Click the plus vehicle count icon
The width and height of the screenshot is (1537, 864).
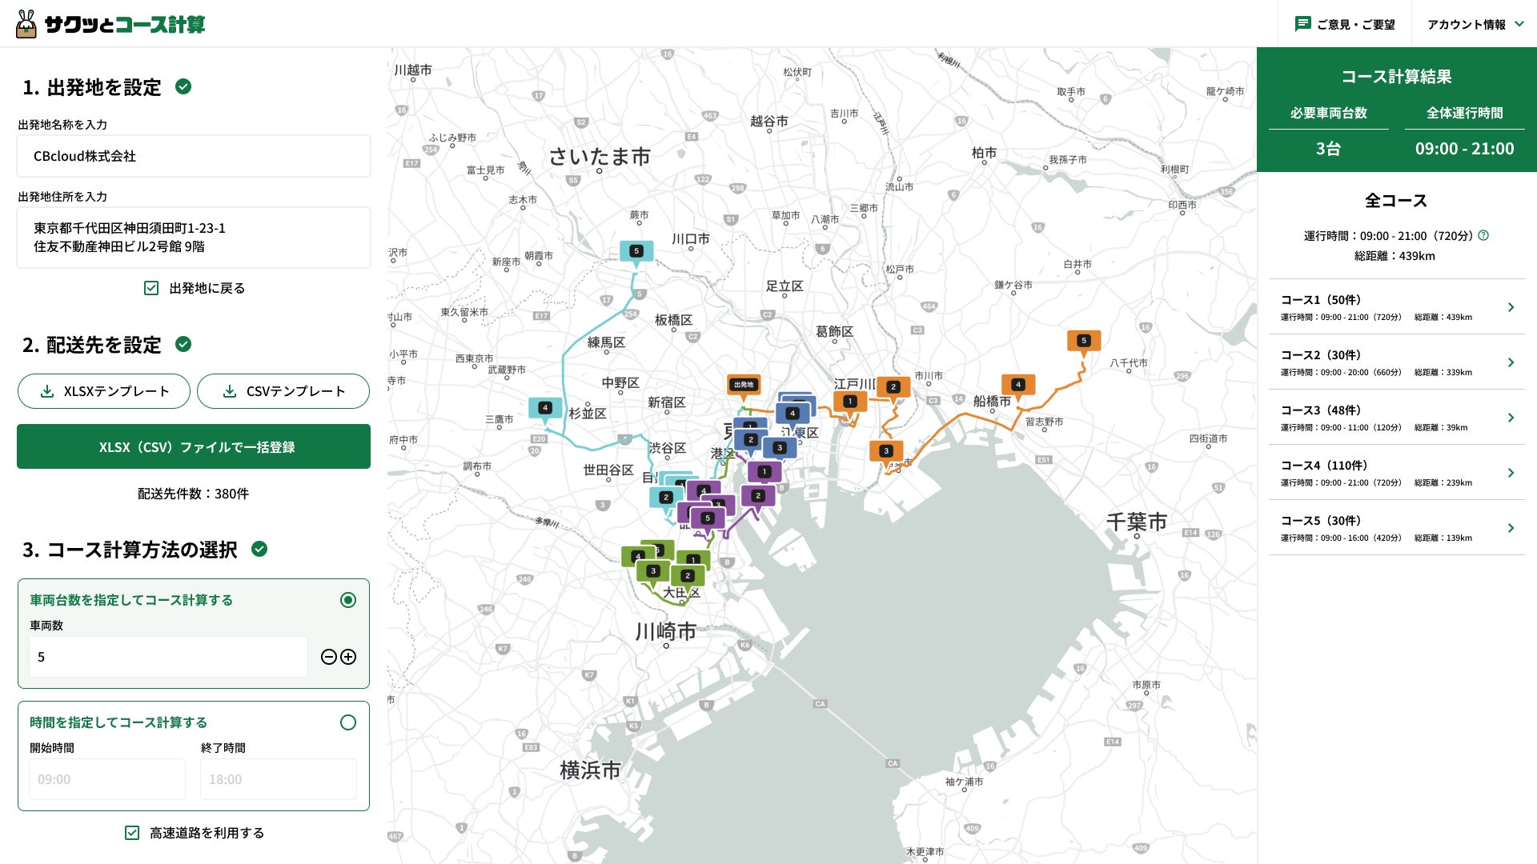[x=348, y=657]
